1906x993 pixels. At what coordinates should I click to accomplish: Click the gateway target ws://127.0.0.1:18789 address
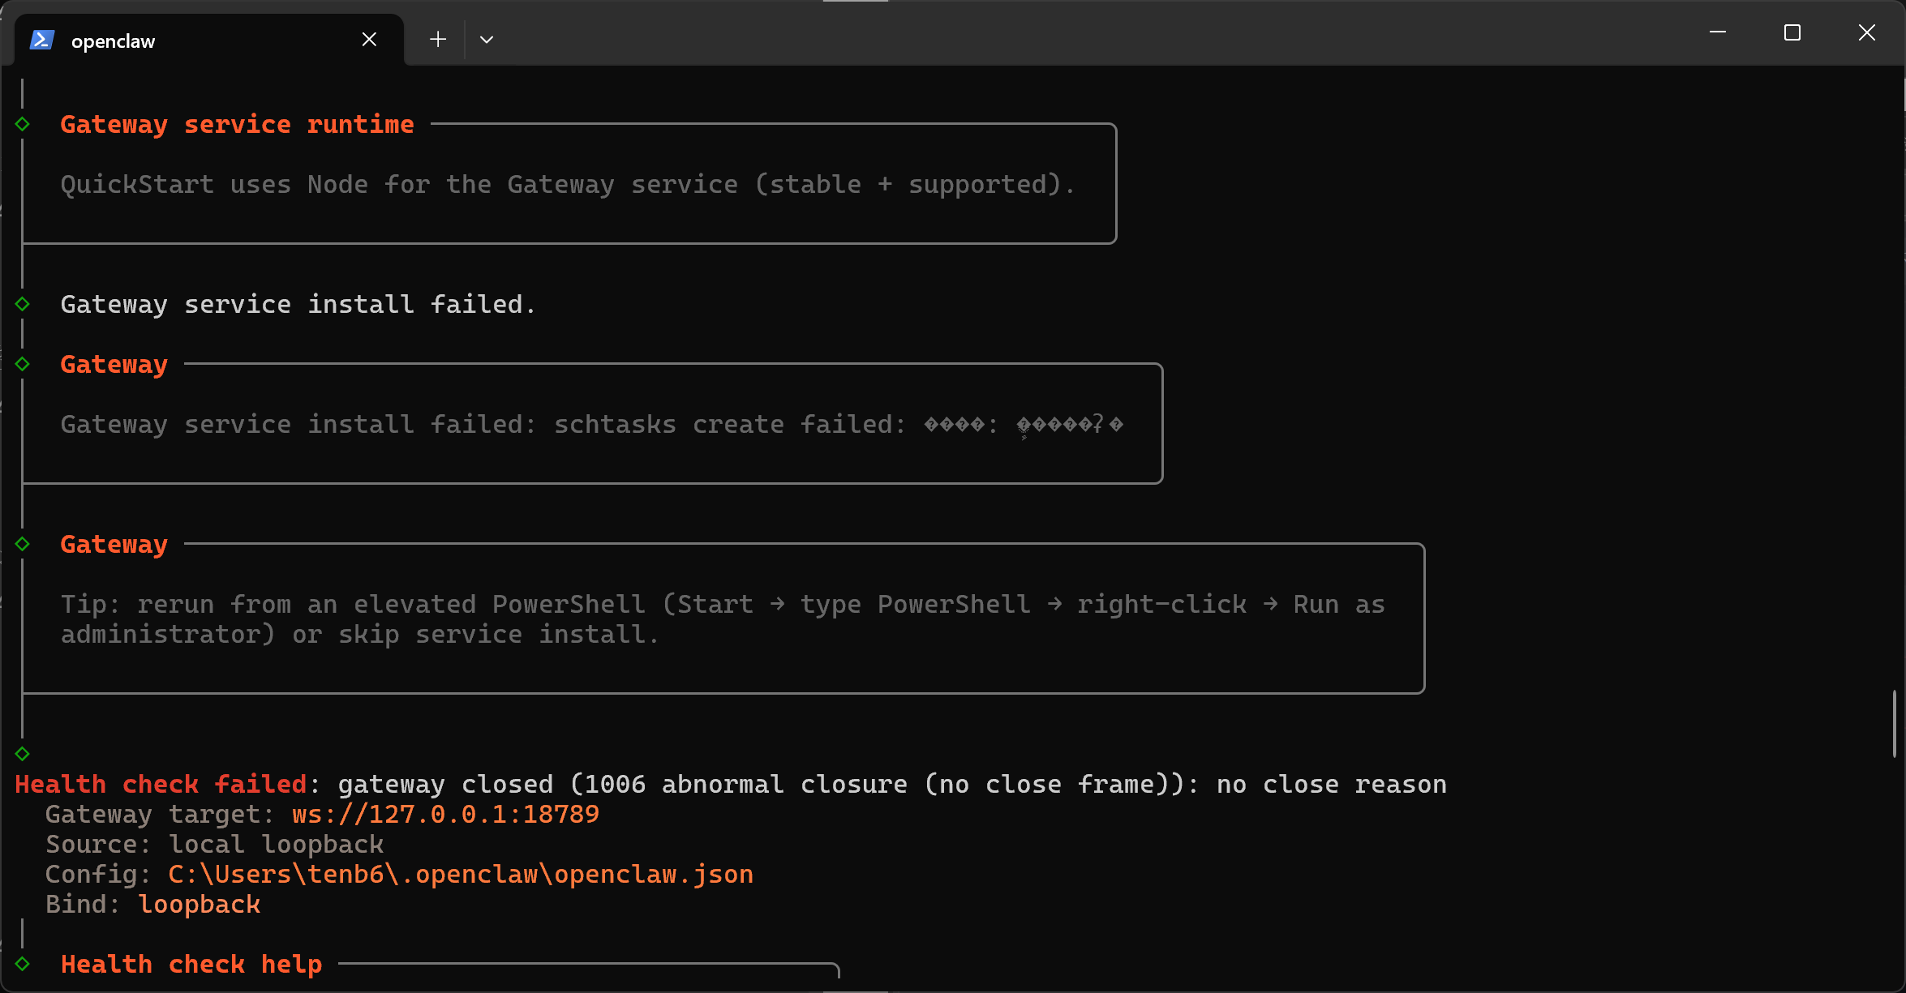click(445, 815)
